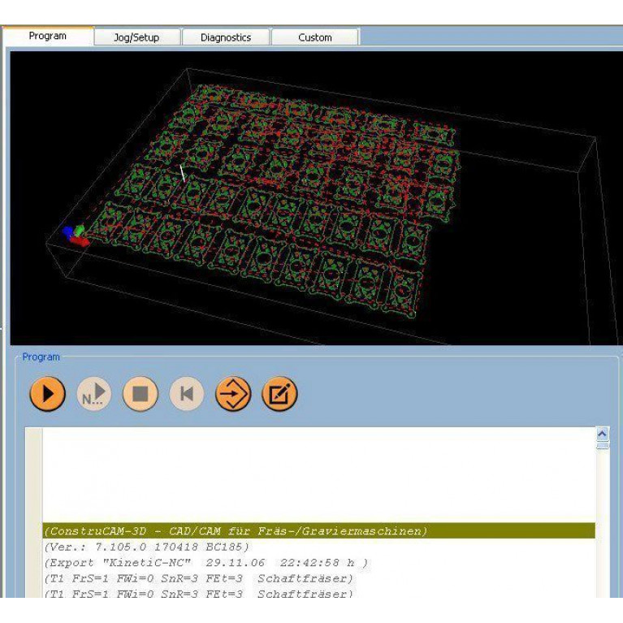Select the Ver.: 7.105.0 code line
Image resolution: width=623 pixels, height=623 pixels.
[146, 547]
